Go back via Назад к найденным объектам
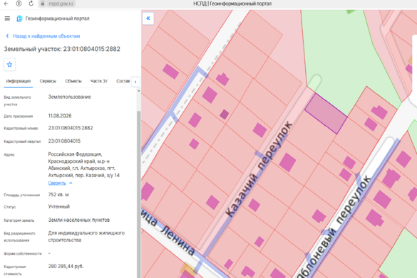The width and height of the screenshot is (417, 278). coord(46,36)
